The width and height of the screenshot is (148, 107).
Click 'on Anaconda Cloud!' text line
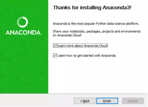pos(67,35)
